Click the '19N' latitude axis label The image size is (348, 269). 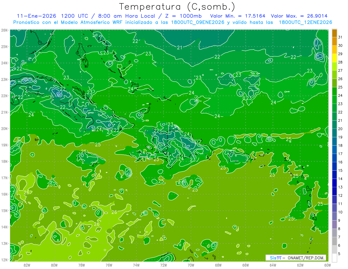[4, 145]
